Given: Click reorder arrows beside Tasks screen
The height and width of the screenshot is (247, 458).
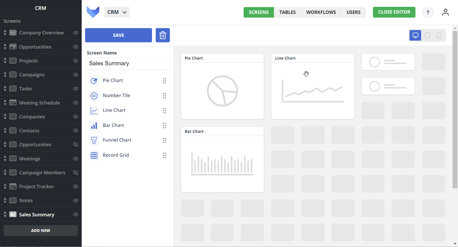Looking at the screenshot, I should 5,89.
